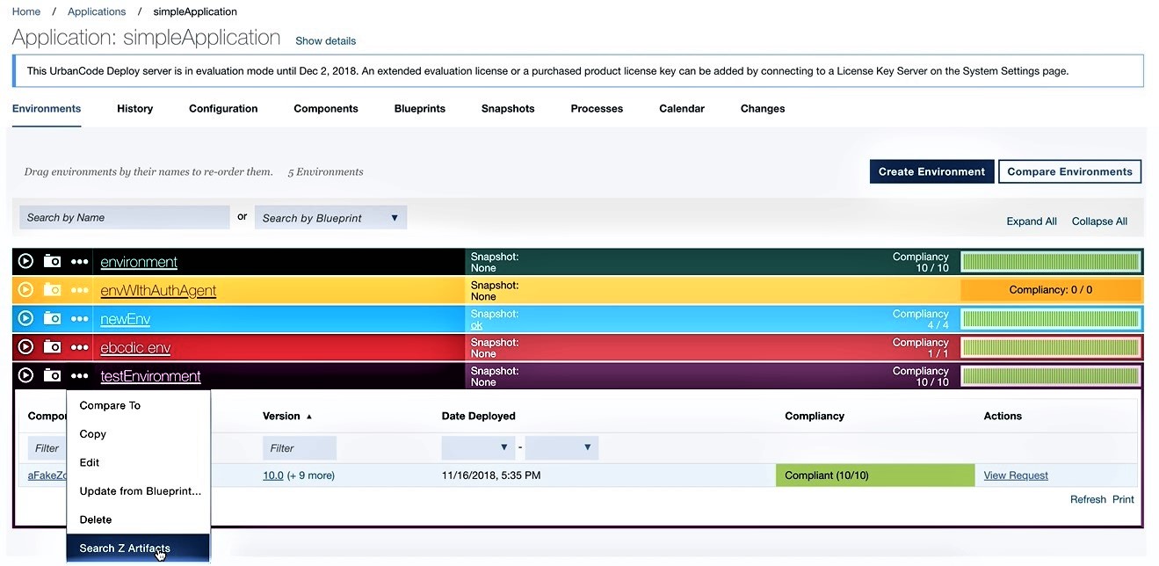Focus Component Filter field
1159x566 pixels.
(x=47, y=447)
